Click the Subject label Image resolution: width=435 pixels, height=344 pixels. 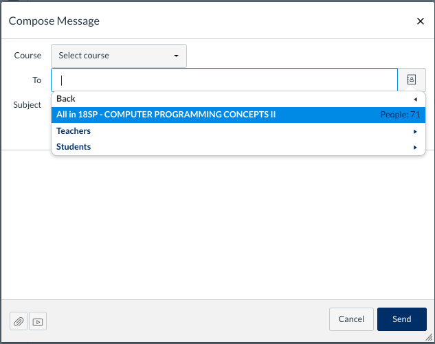click(x=27, y=105)
